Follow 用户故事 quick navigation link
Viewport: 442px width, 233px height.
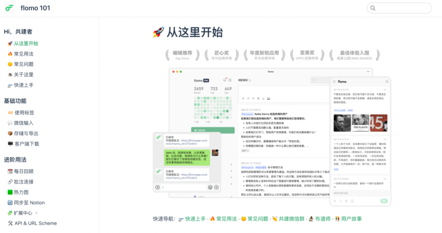click(351, 219)
